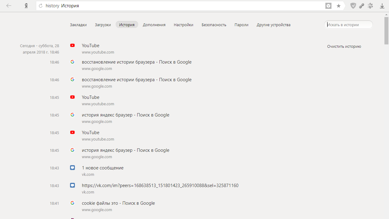Open the Пароли tab

pos(241,25)
